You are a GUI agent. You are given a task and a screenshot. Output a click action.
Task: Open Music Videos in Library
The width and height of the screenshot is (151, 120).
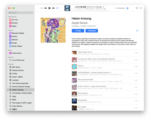[21, 46]
